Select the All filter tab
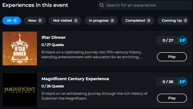 click(11, 21)
